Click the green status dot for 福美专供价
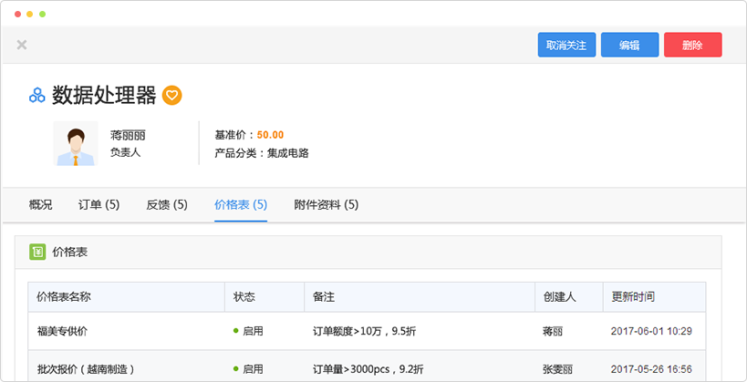 (x=235, y=331)
